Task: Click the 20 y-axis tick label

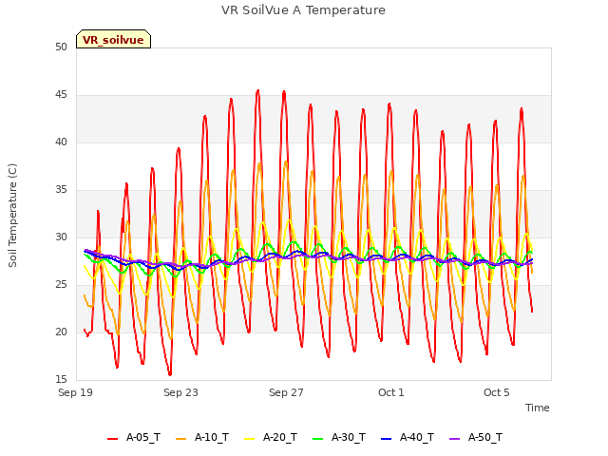Action: tap(61, 332)
